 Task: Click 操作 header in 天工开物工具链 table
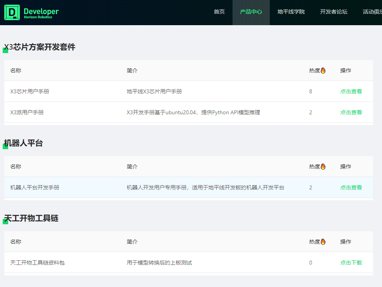346,242
